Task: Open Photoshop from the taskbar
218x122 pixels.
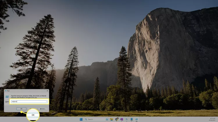Action: pos(126,119)
